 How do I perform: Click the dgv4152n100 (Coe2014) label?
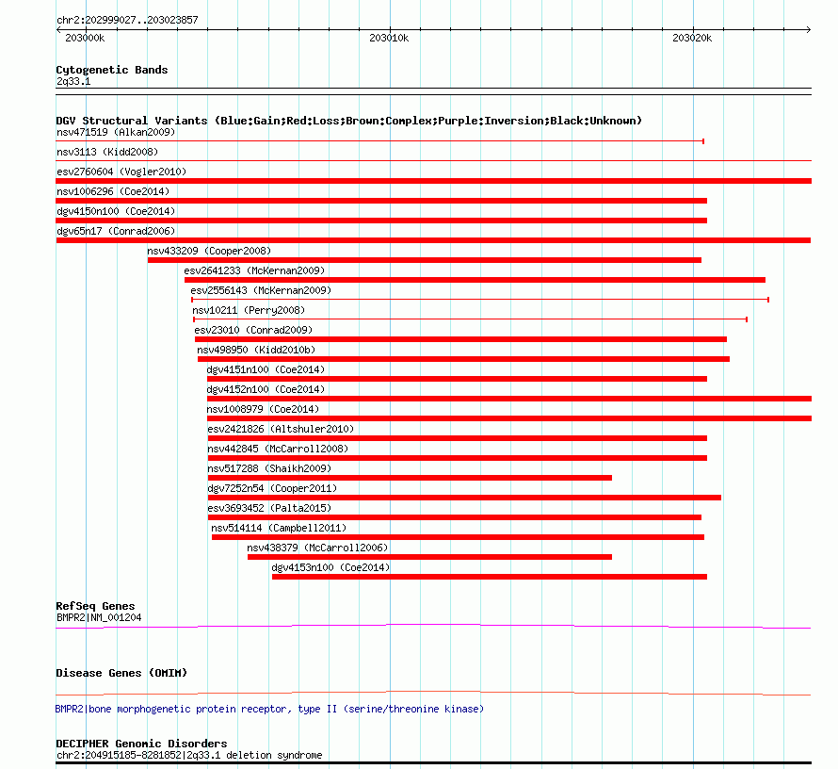click(266, 389)
